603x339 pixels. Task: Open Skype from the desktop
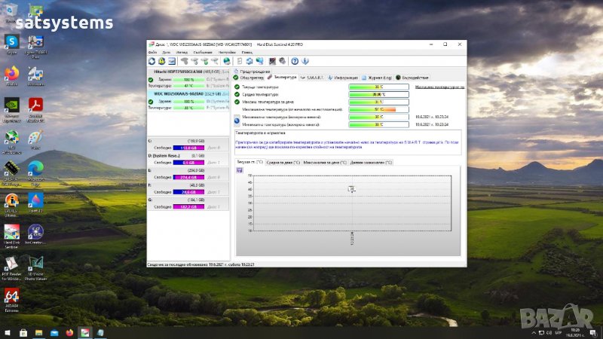(x=12, y=43)
